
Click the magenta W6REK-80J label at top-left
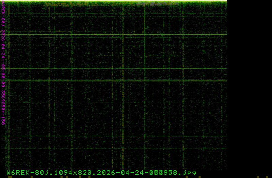pos(3,14)
